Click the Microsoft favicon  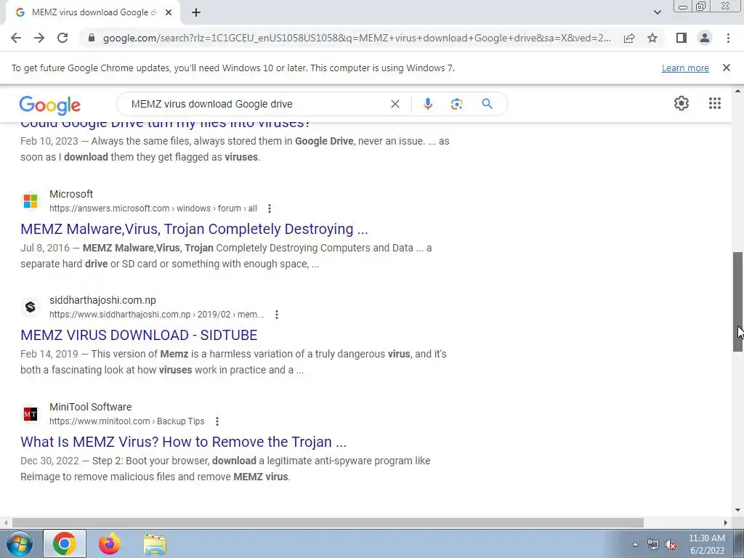(31, 201)
